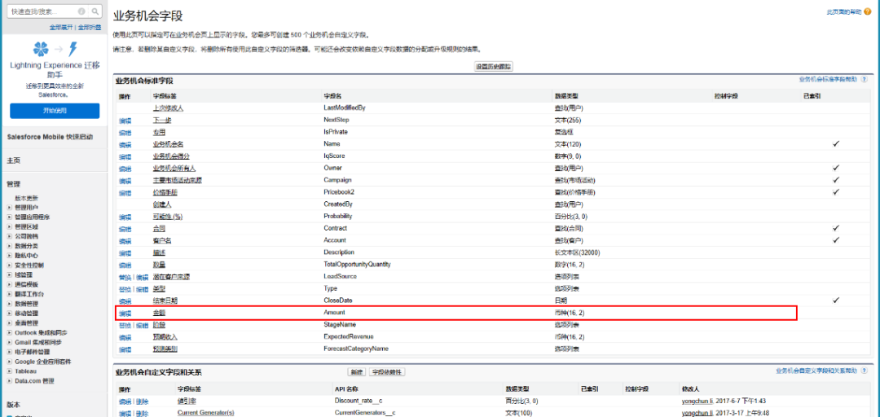Click the blue 开始使用 button

point(55,111)
